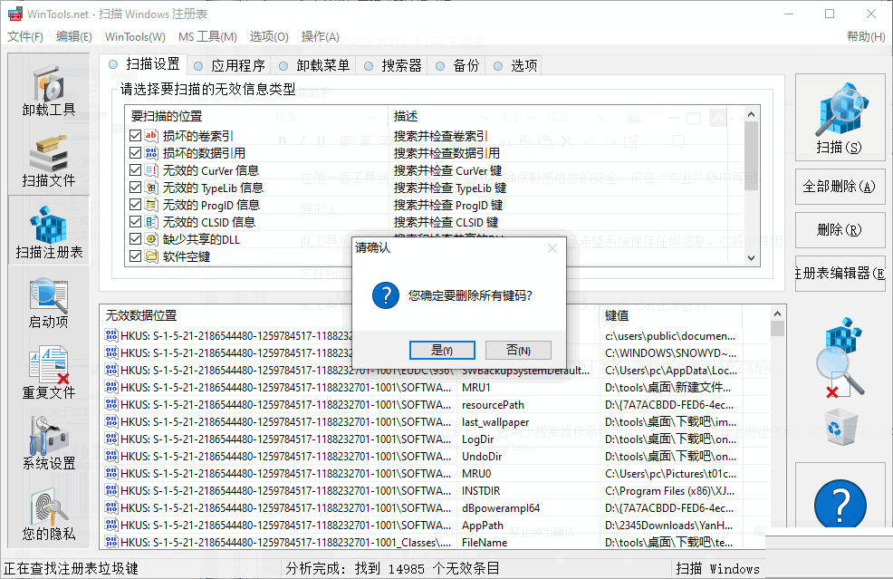Screen dimensions: 893x579
Task: Click the icon beside 无效的 TypeLib 信息
Action: point(151,187)
